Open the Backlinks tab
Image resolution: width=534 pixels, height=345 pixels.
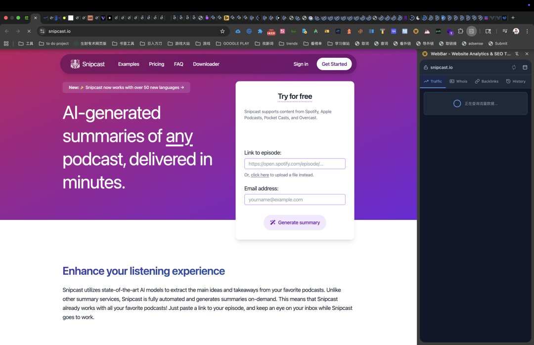(487, 81)
